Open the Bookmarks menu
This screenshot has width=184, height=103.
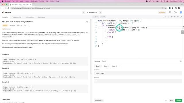coord(34,1)
